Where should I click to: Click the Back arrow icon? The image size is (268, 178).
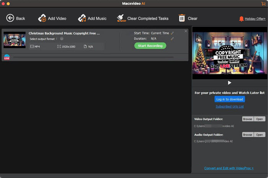tap(10, 18)
